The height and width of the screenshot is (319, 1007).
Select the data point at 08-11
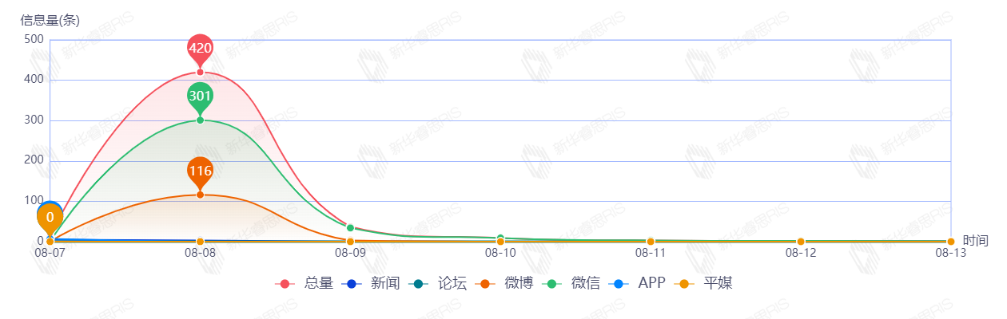pyautogui.click(x=651, y=241)
